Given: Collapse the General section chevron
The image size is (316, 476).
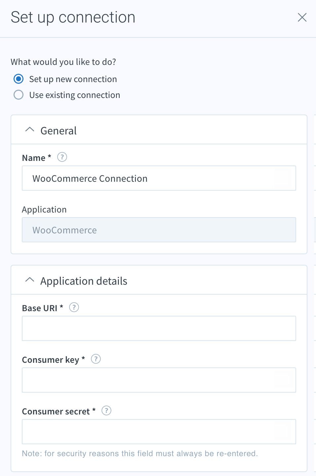Looking at the screenshot, I should coord(30,130).
